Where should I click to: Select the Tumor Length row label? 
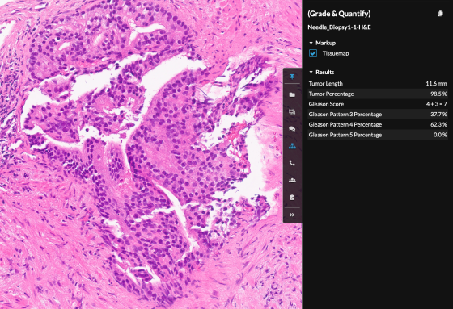coord(325,84)
